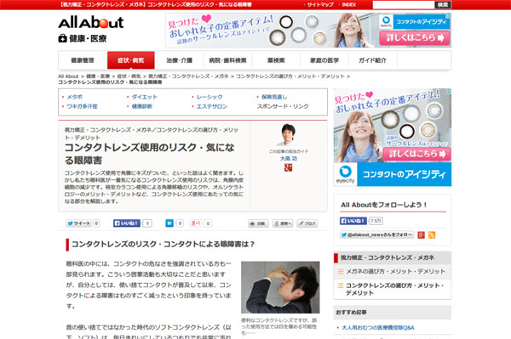Viewport: 511px width, 339px height.
Task: Click the Facebook いいね! button in the follow box
Action: (x=353, y=221)
